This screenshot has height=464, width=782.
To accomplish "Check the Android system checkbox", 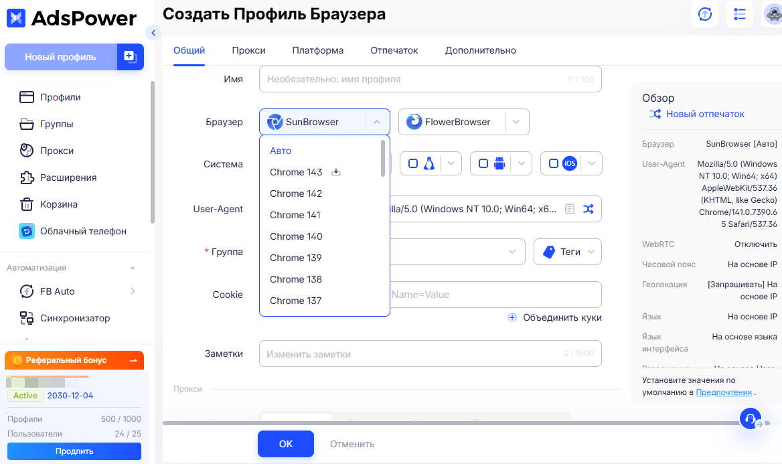I will pos(483,163).
